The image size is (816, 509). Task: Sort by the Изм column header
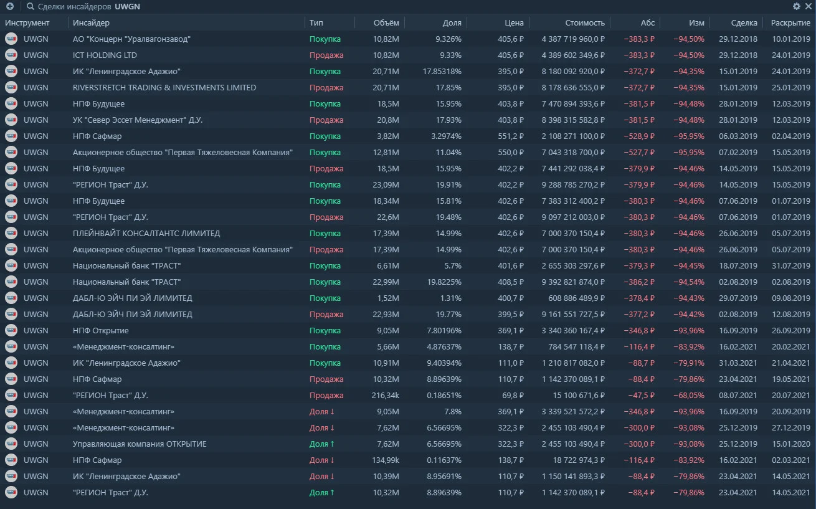coord(697,23)
